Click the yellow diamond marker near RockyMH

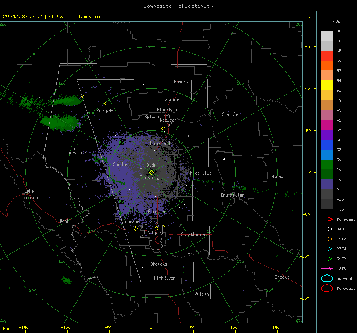(x=106, y=103)
